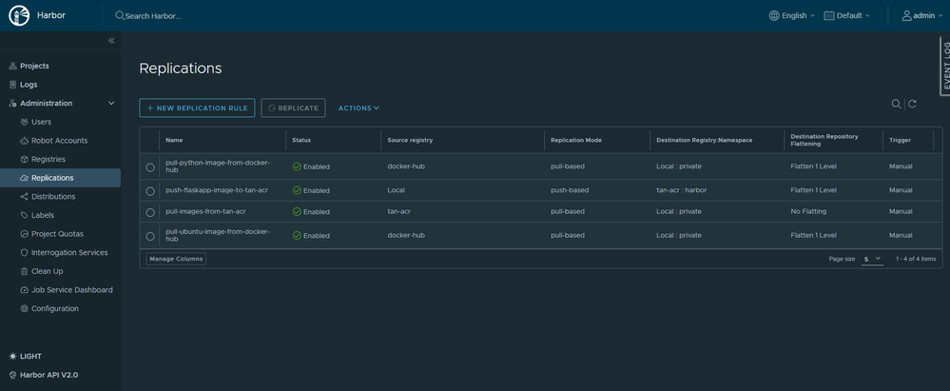Click the Harbor API V2.0 icon
This screenshot has height=391, width=950.
coord(13,375)
